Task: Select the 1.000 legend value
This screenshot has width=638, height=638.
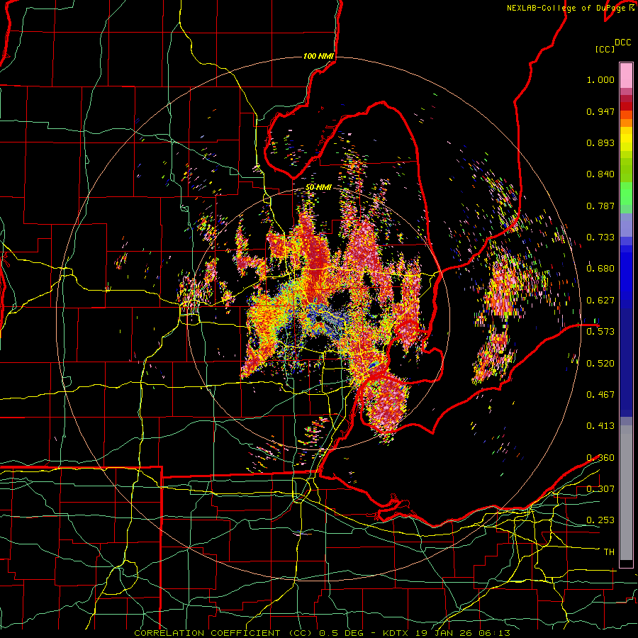Action: [x=600, y=79]
